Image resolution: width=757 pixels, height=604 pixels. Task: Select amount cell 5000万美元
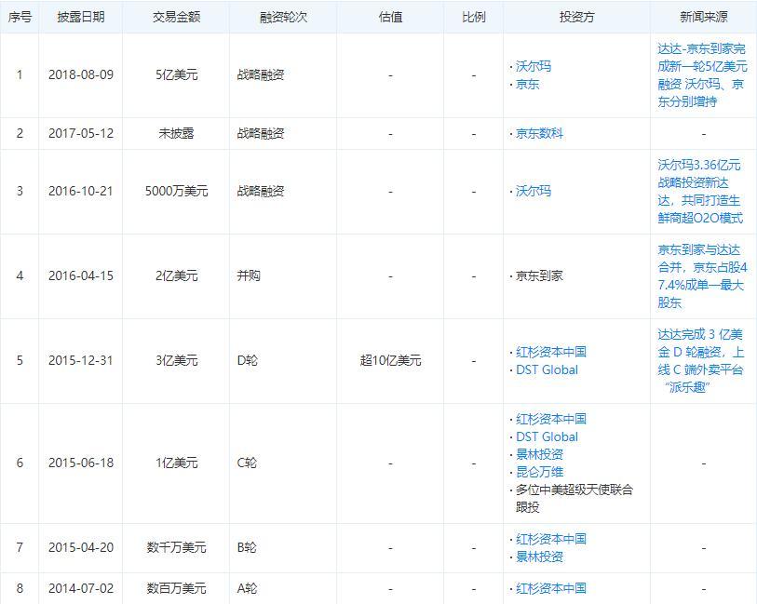(176, 191)
